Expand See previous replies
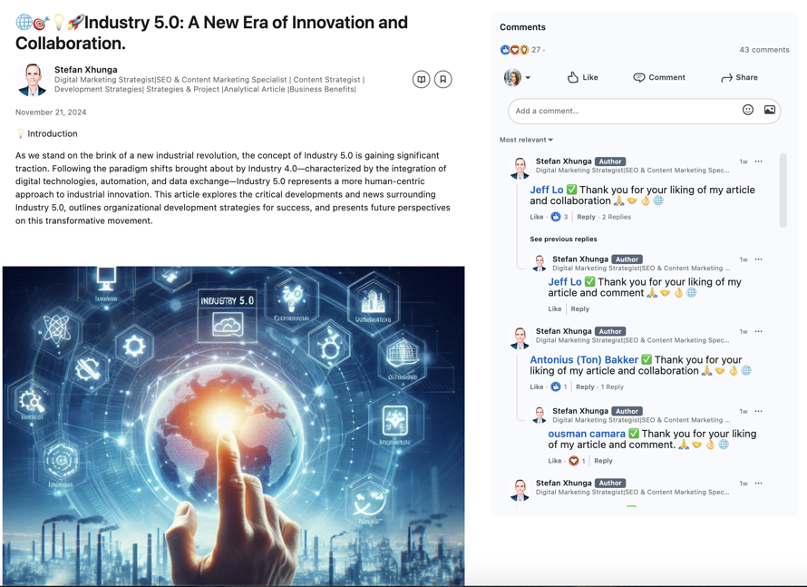Image resolution: width=807 pixels, height=587 pixels. coord(564,239)
